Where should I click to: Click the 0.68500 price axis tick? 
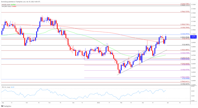[x=194, y=47]
